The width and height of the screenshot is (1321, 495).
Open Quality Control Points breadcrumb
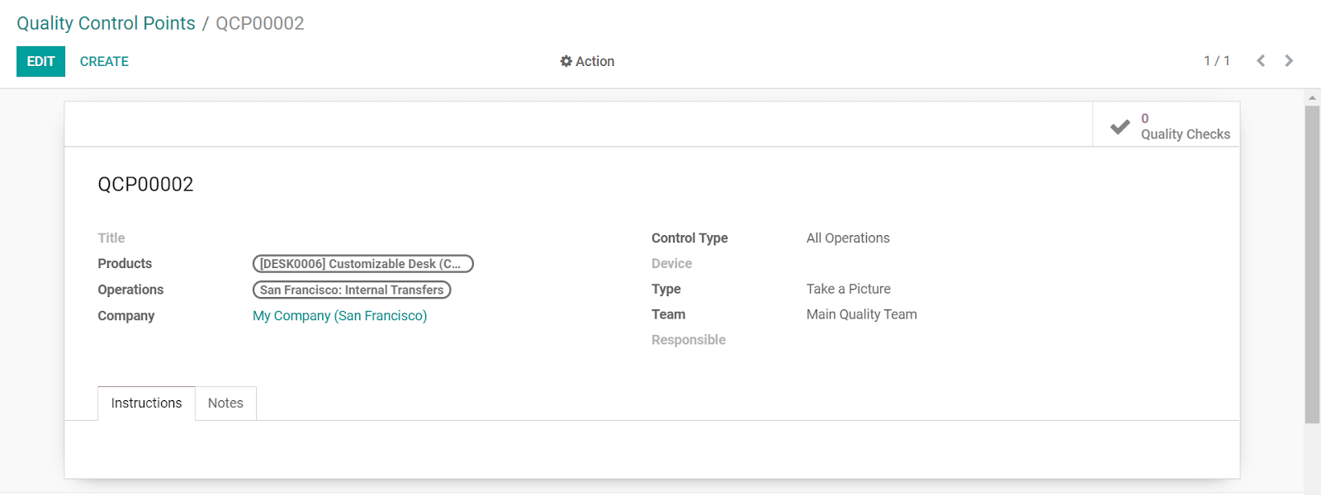[106, 23]
